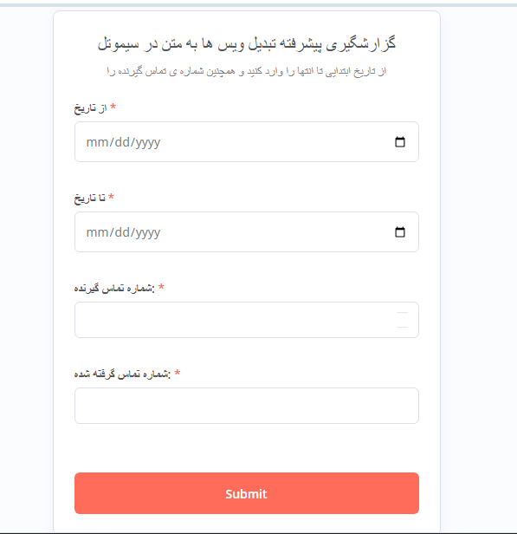Select day segment in the تا تاریخ date field
Viewport: 517px width, 534px height.
tap(122, 232)
